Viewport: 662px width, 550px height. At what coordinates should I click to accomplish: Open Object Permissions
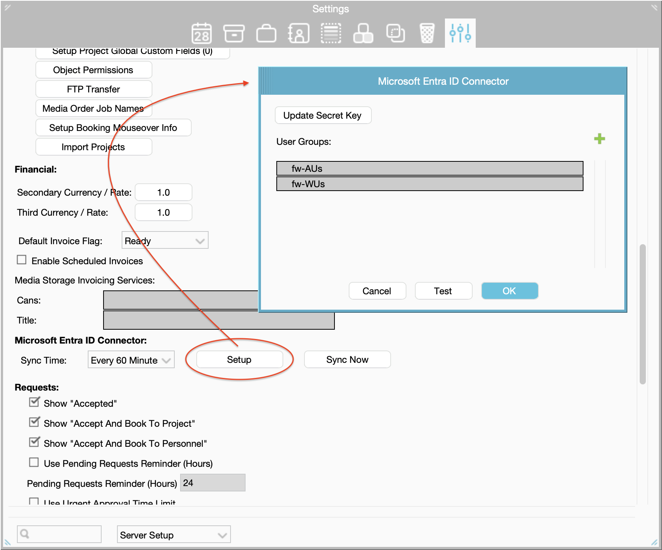click(x=94, y=70)
